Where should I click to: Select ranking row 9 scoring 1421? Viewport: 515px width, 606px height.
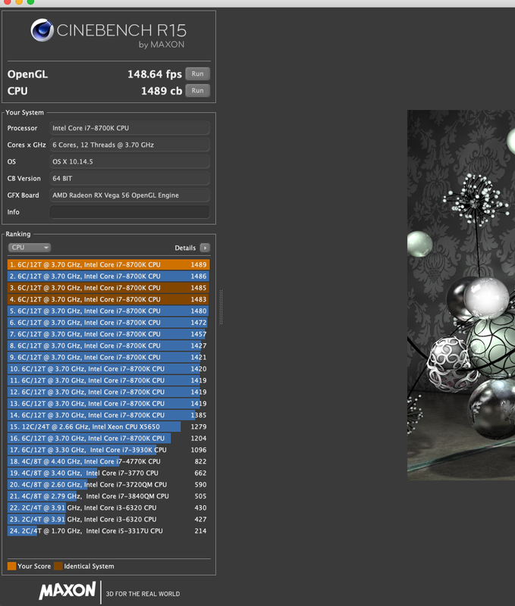(x=108, y=358)
